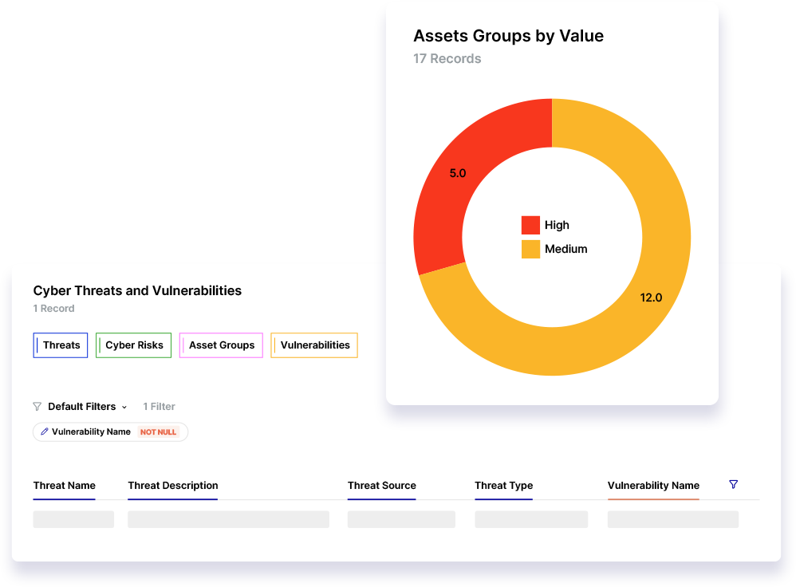Viewport: 796px width, 587px height.
Task: Click the NOT NULL badge in the filter chip
Action: coord(158,431)
